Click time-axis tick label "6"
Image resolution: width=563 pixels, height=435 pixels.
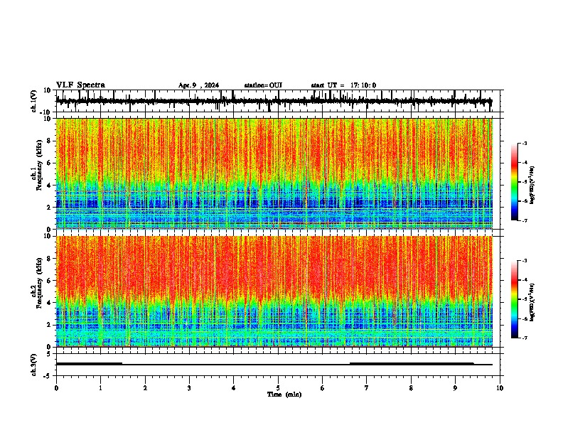323,388
